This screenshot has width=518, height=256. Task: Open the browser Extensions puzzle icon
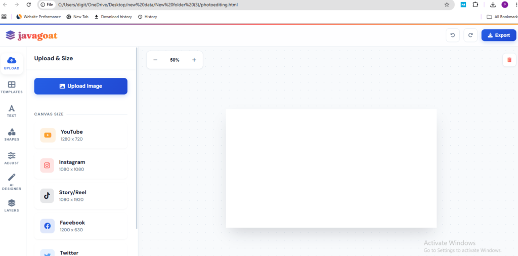click(x=476, y=5)
